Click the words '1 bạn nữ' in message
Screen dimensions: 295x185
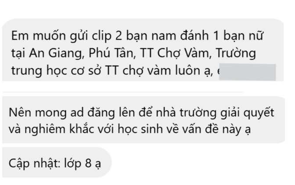(238, 36)
